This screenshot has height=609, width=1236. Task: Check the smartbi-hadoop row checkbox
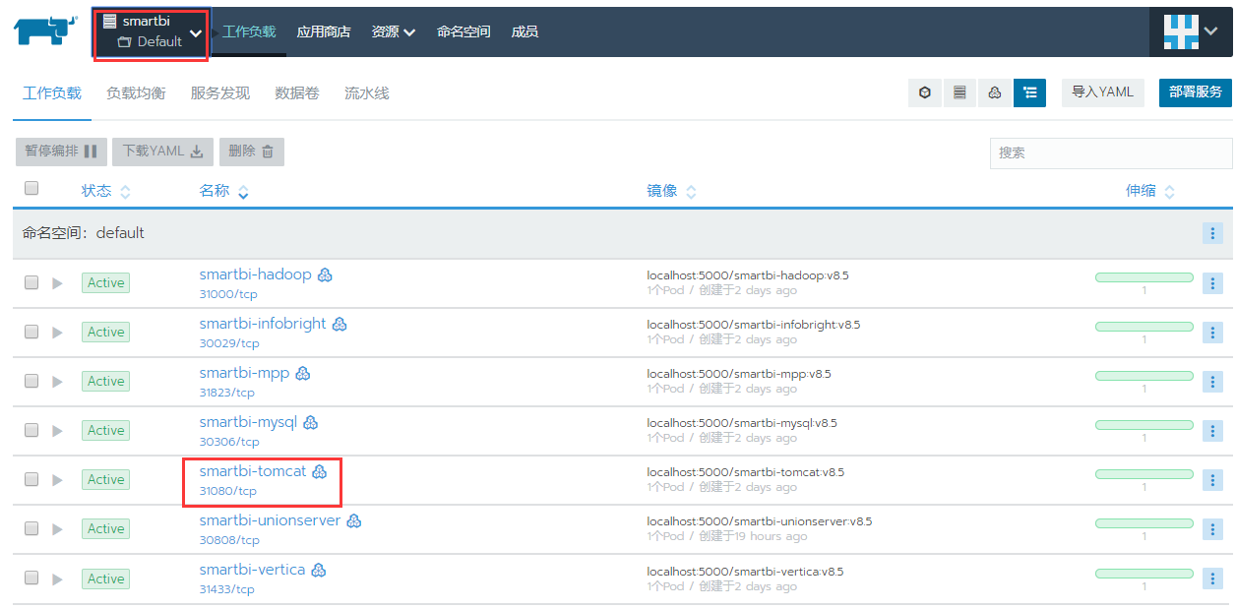tap(31, 282)
